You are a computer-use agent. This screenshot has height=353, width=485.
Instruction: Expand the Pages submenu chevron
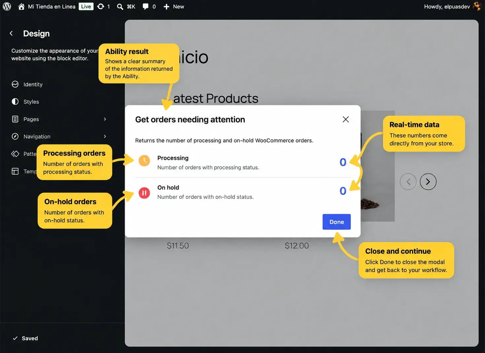click(x=105, y=119)
